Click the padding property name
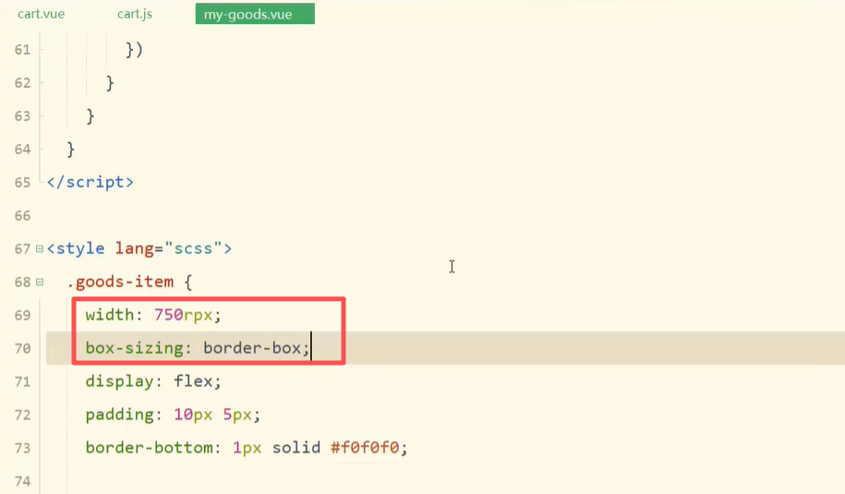Viewport: 845px width, 494px height. (120, 415)
